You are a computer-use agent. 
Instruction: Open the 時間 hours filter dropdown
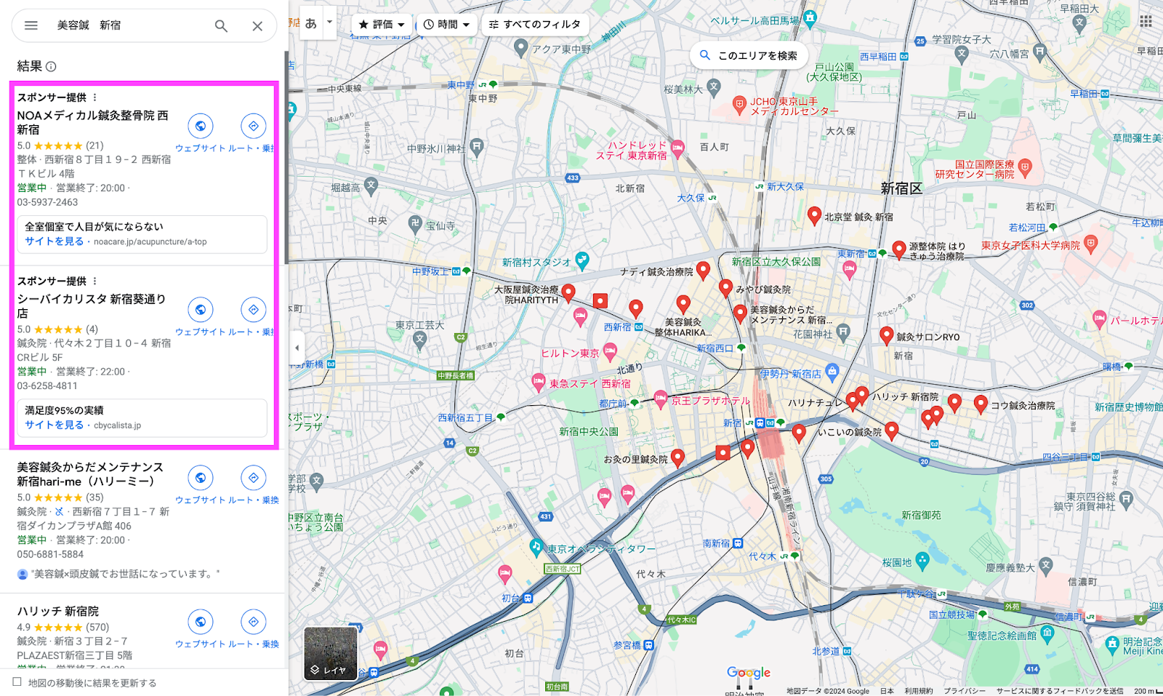click(x=447, y=25)
